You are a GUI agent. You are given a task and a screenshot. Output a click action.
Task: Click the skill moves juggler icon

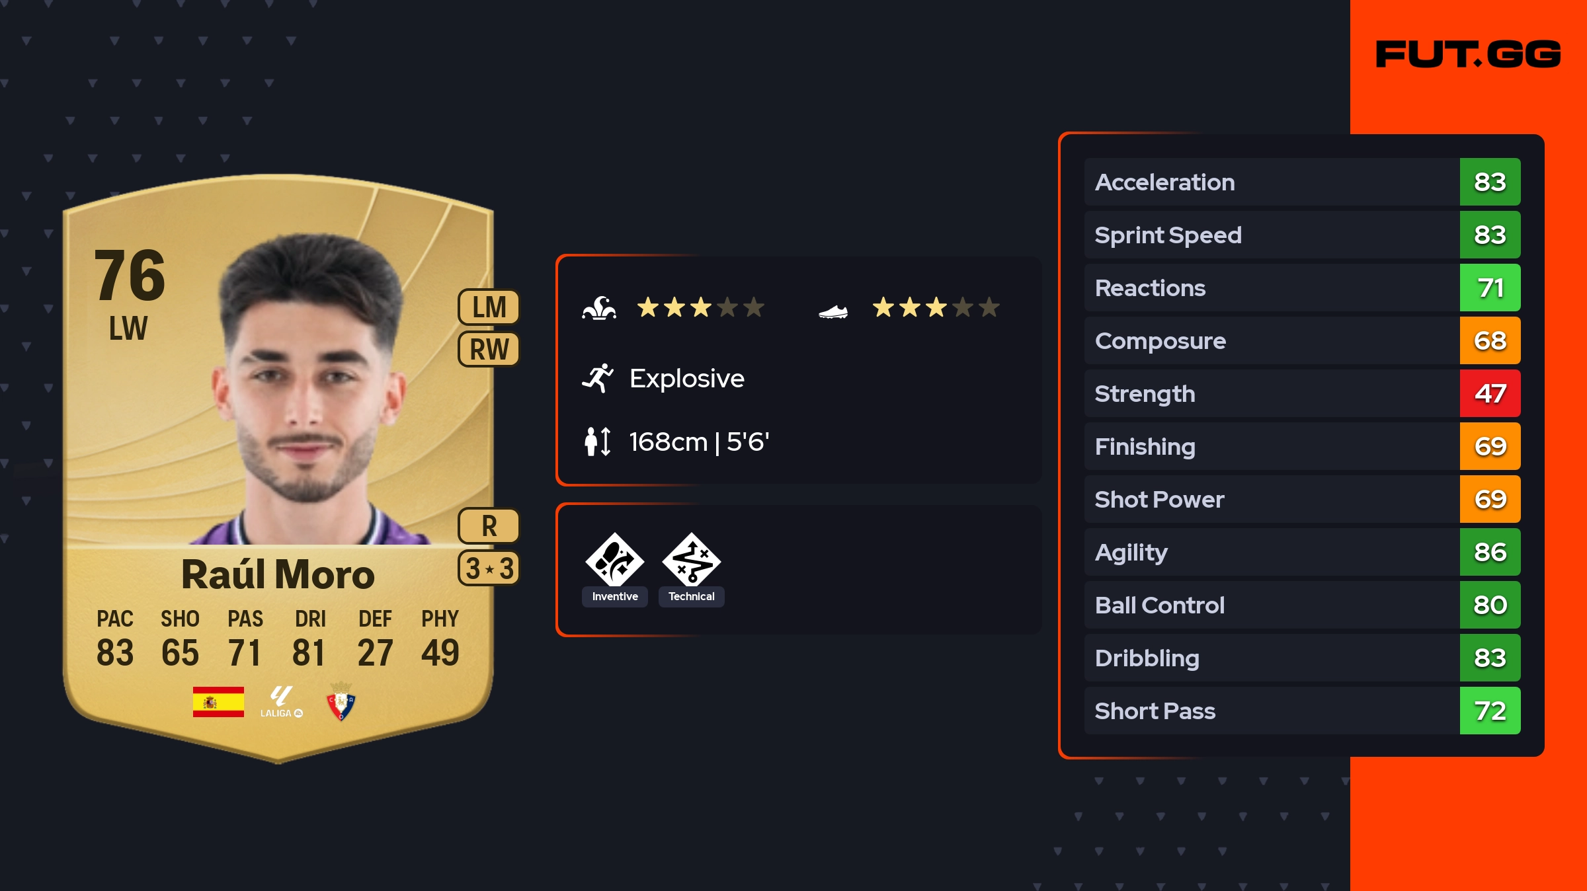click(x=599, y=308)
